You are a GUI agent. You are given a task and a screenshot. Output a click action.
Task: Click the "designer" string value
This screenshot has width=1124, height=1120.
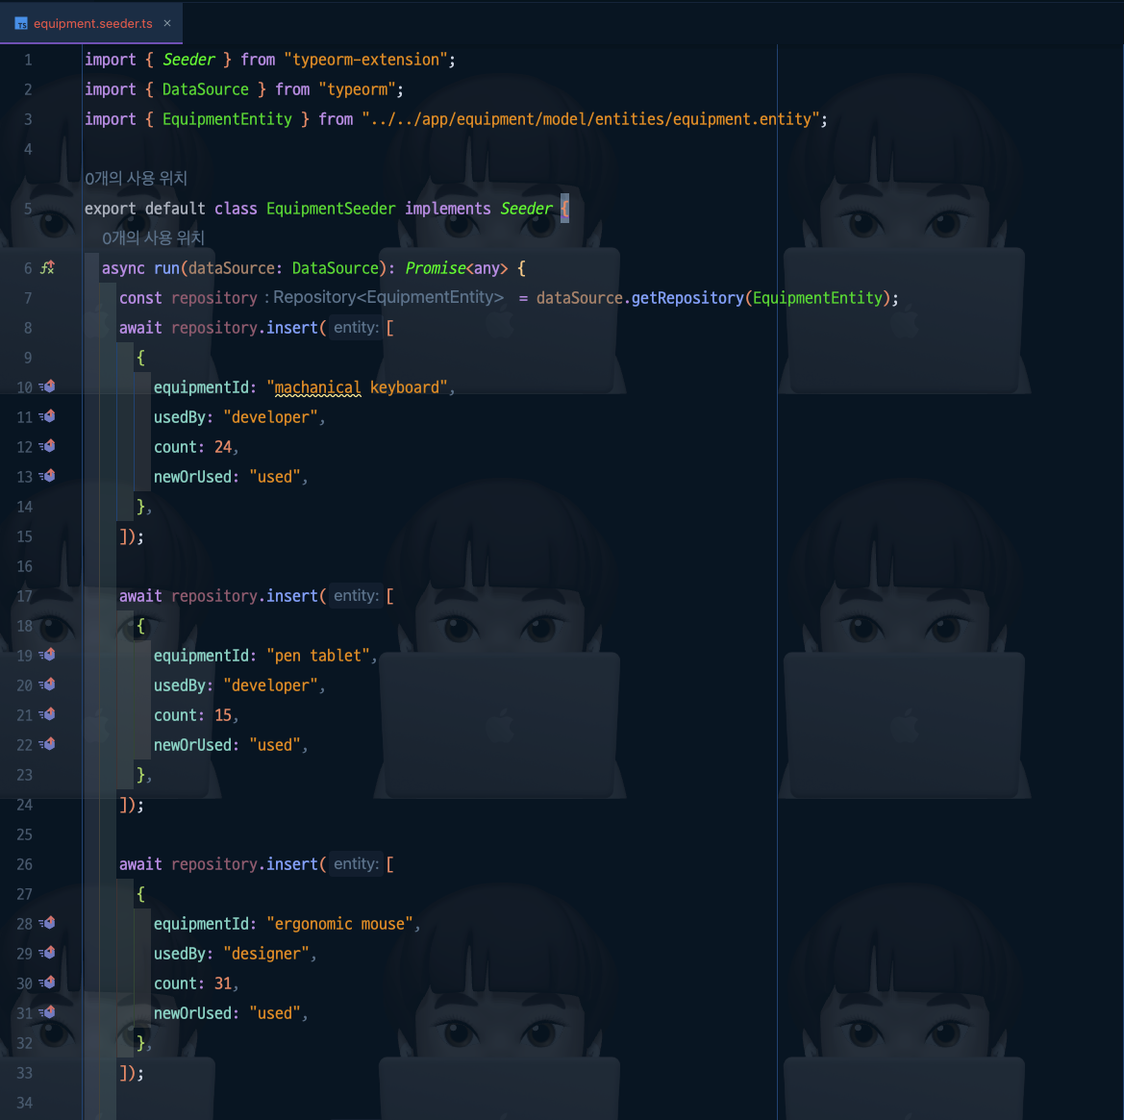click(266, 954)
